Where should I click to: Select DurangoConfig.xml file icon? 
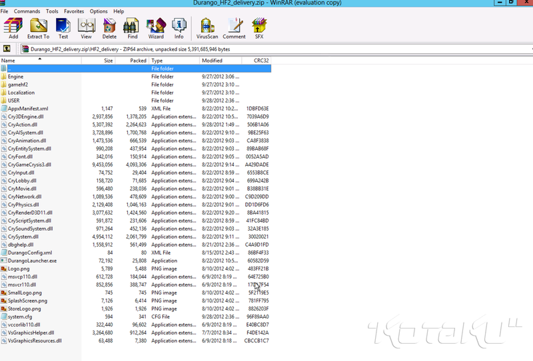[x=4, y=253]
